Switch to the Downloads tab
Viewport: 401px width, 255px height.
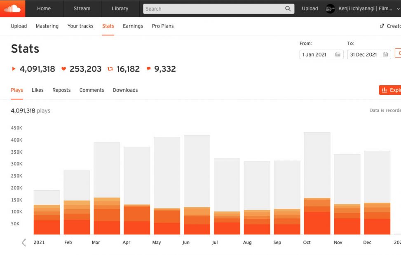pos(125,90)
